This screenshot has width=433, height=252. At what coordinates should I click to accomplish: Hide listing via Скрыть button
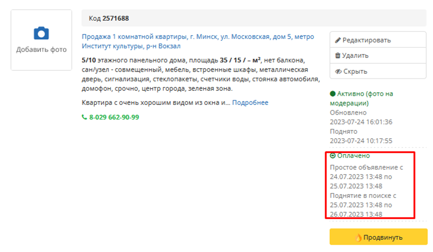(x=378, y=71)
